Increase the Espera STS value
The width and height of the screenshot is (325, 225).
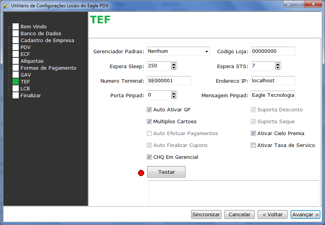pos(278,64)
